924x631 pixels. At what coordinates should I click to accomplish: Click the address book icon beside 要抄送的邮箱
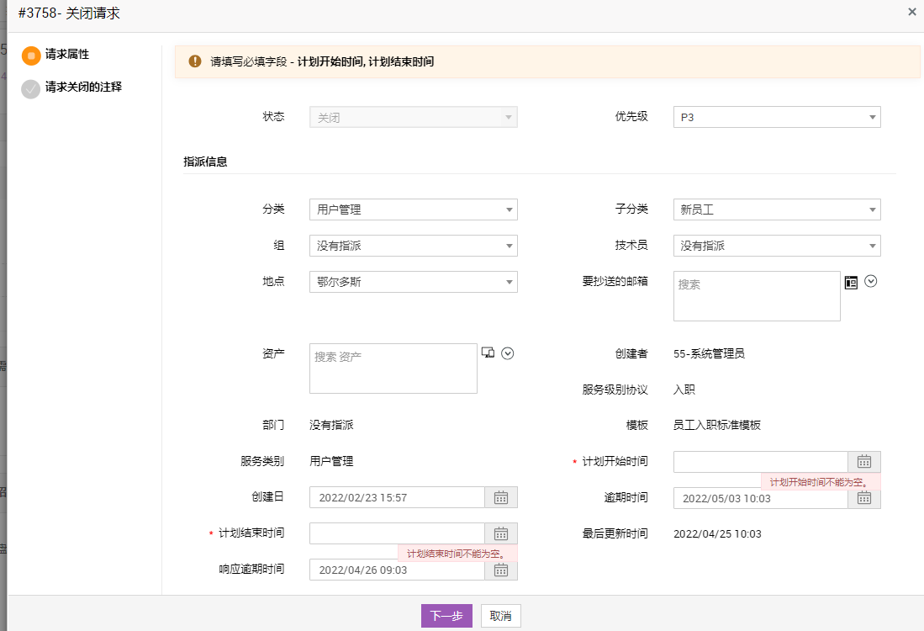click(851, 282)
